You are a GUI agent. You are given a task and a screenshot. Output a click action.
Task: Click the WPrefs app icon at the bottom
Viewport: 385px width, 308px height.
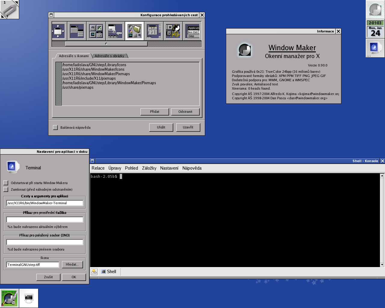pyautogui.click(x=10, y=298)
